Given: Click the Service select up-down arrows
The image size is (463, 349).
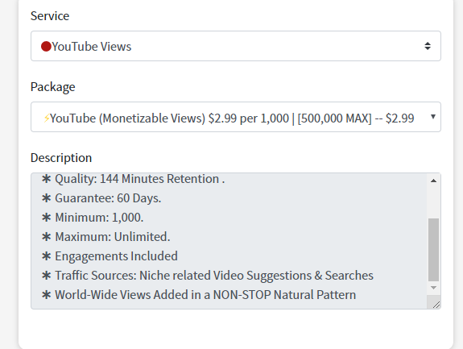Looking at the screenshot, I should click(x=428, y=46).
